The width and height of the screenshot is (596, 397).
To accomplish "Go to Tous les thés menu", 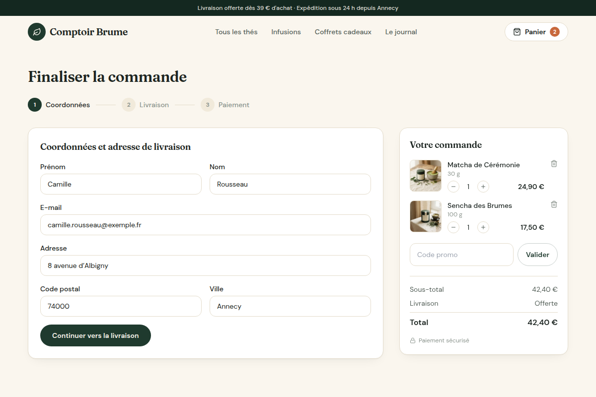I will pyautogui.click(x=236, y=32).
